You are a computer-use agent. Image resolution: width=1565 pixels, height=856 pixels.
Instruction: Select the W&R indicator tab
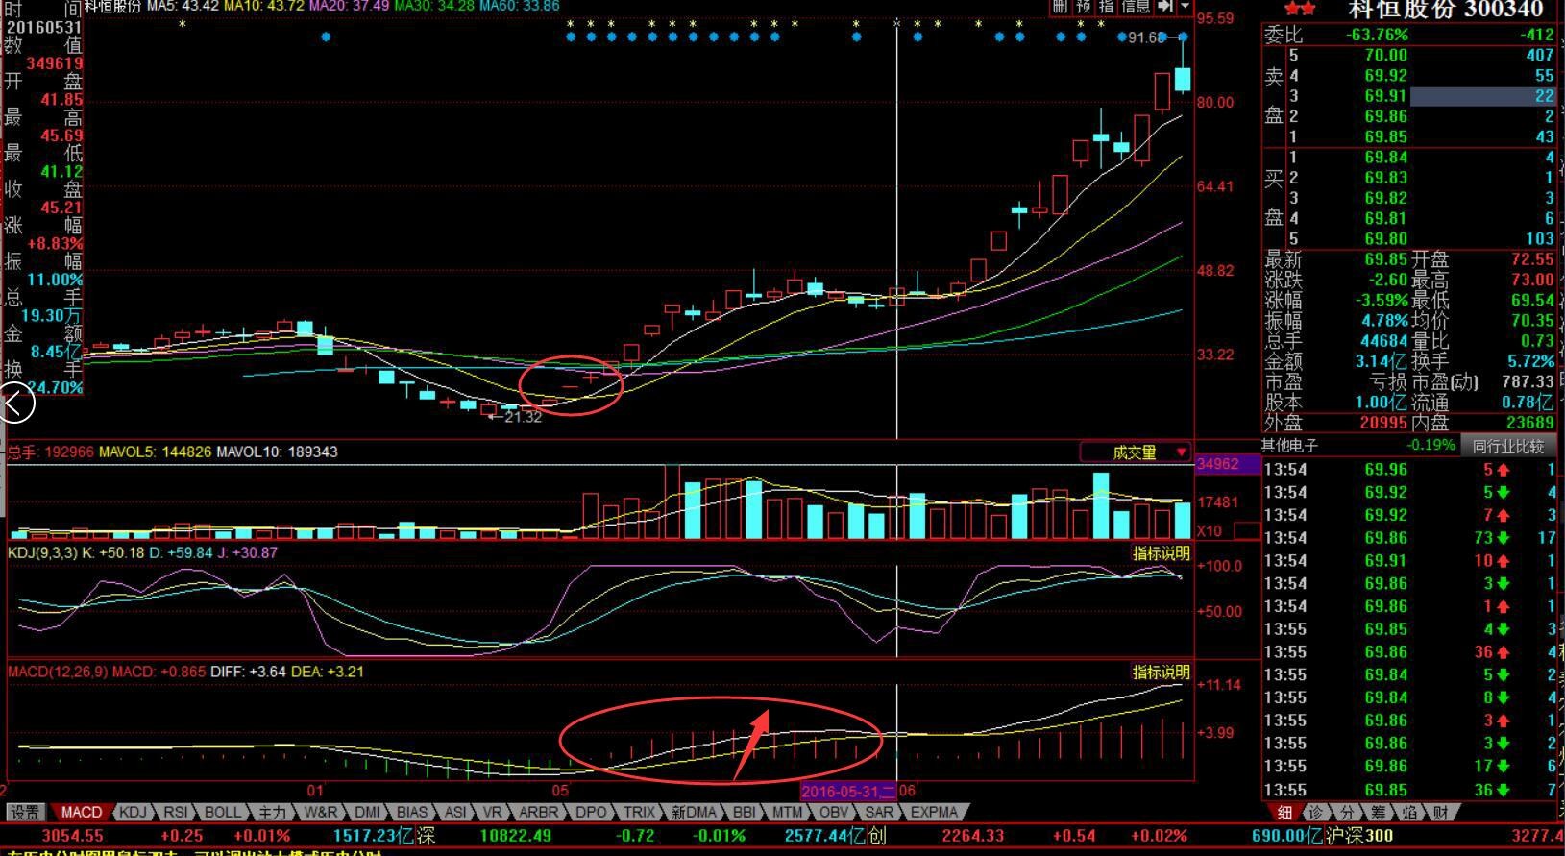(x=321, y=812)
